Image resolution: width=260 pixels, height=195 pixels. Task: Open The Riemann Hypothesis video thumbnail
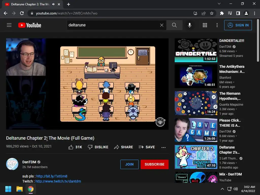(196, 103)
